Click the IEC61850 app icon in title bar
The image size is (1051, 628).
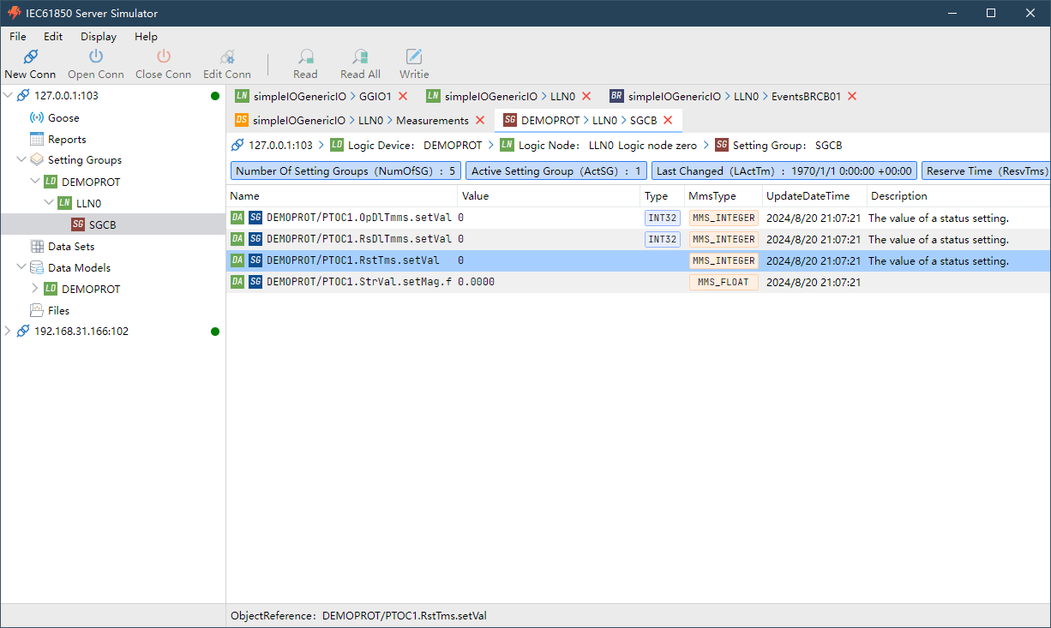coord(14,13)
